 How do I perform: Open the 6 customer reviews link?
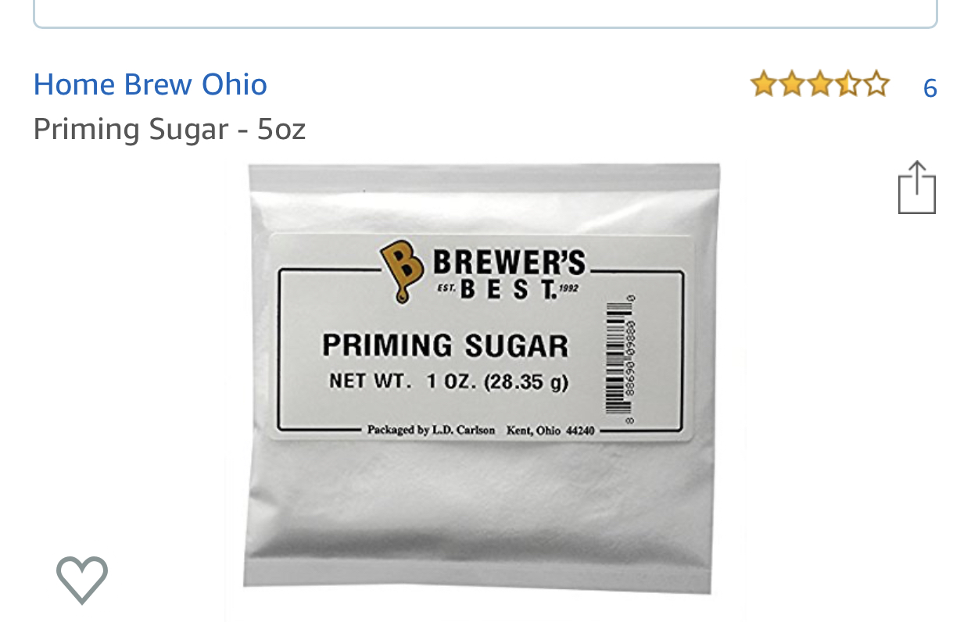[930, 88]
